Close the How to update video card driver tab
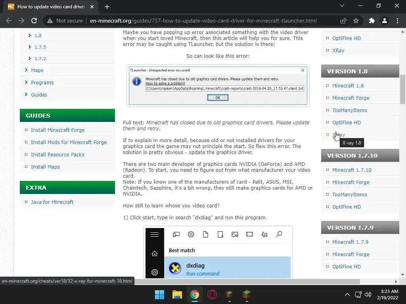This screenshot has height=304, width=406. 92,7
